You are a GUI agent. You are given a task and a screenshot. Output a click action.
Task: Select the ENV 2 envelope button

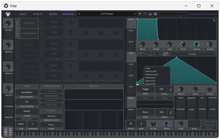coord(131,30)
